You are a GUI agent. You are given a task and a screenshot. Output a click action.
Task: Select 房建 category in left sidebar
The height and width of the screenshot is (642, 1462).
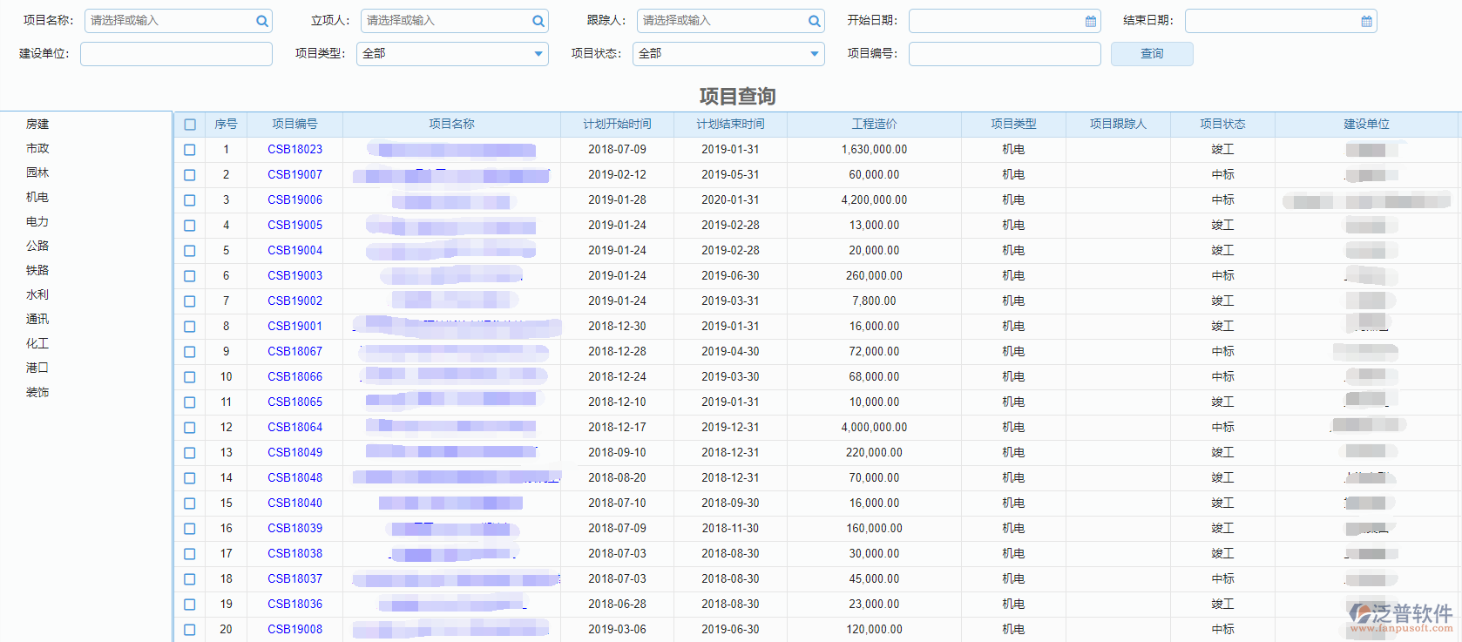pyautogui.click(x=37, y=125)
